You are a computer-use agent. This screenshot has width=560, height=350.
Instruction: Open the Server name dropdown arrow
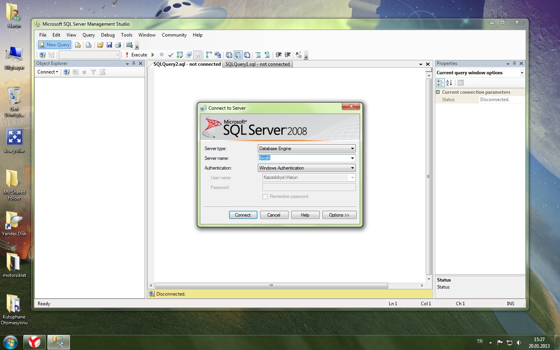[352, 158]
